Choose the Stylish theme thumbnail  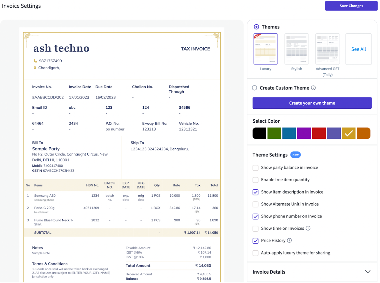[296, 49]
